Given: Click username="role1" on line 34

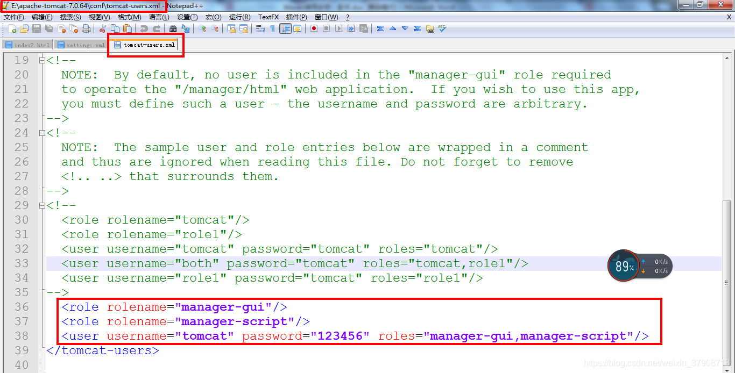Looking at the screenshot, I should 167,278.
